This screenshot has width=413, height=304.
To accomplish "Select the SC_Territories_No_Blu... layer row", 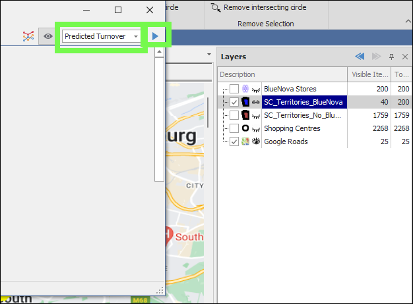I will coord(303,115).
